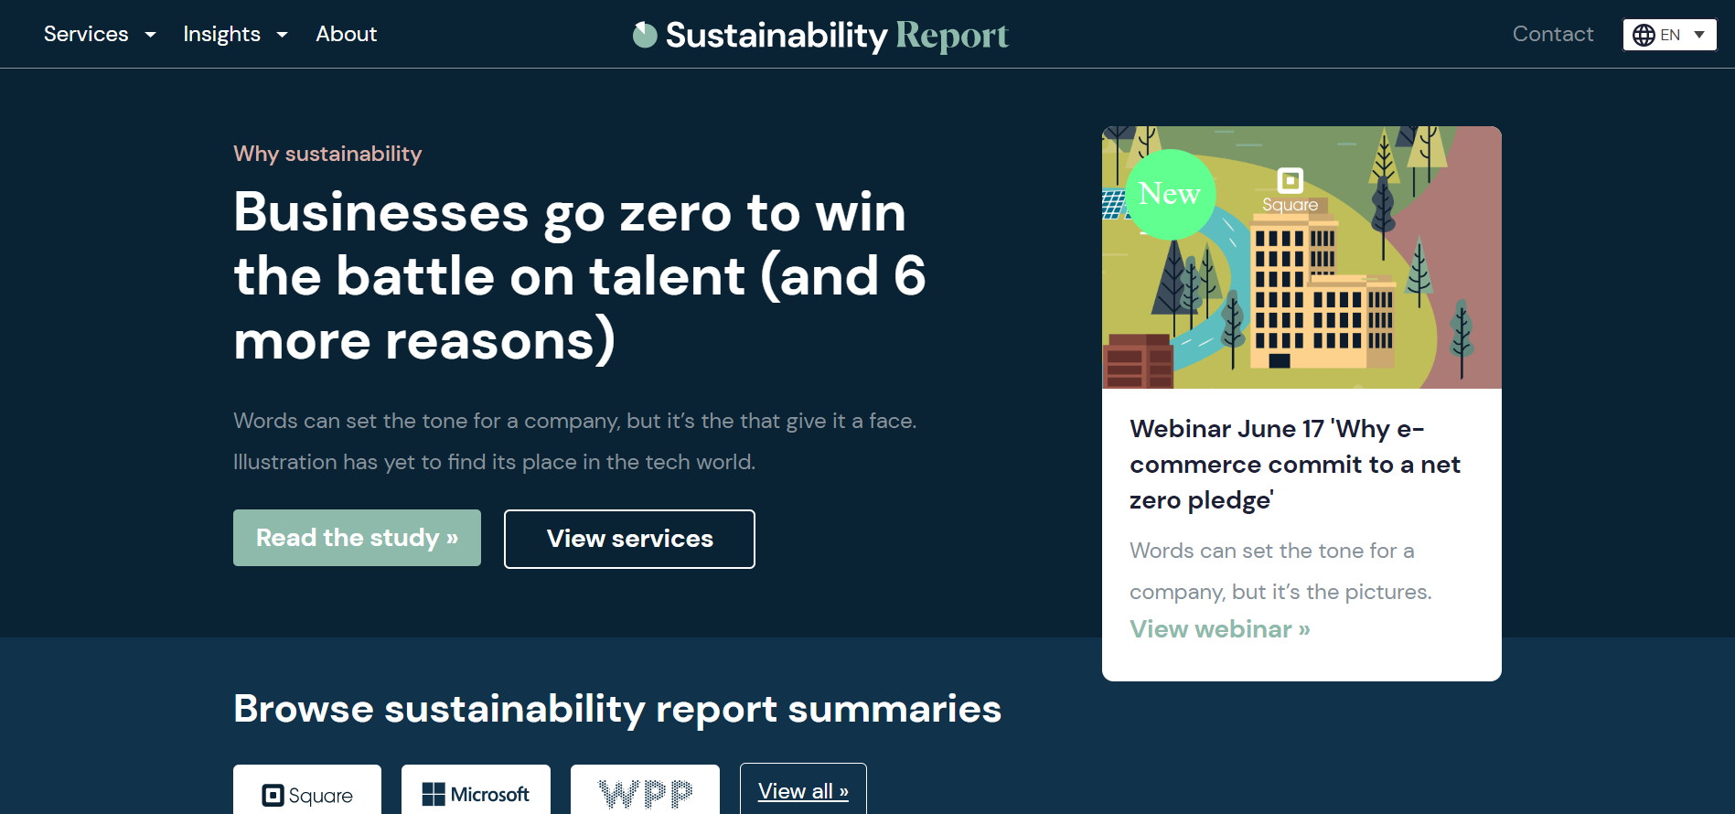Click the Sustainability Report leaf logo icon

[645, 35]
